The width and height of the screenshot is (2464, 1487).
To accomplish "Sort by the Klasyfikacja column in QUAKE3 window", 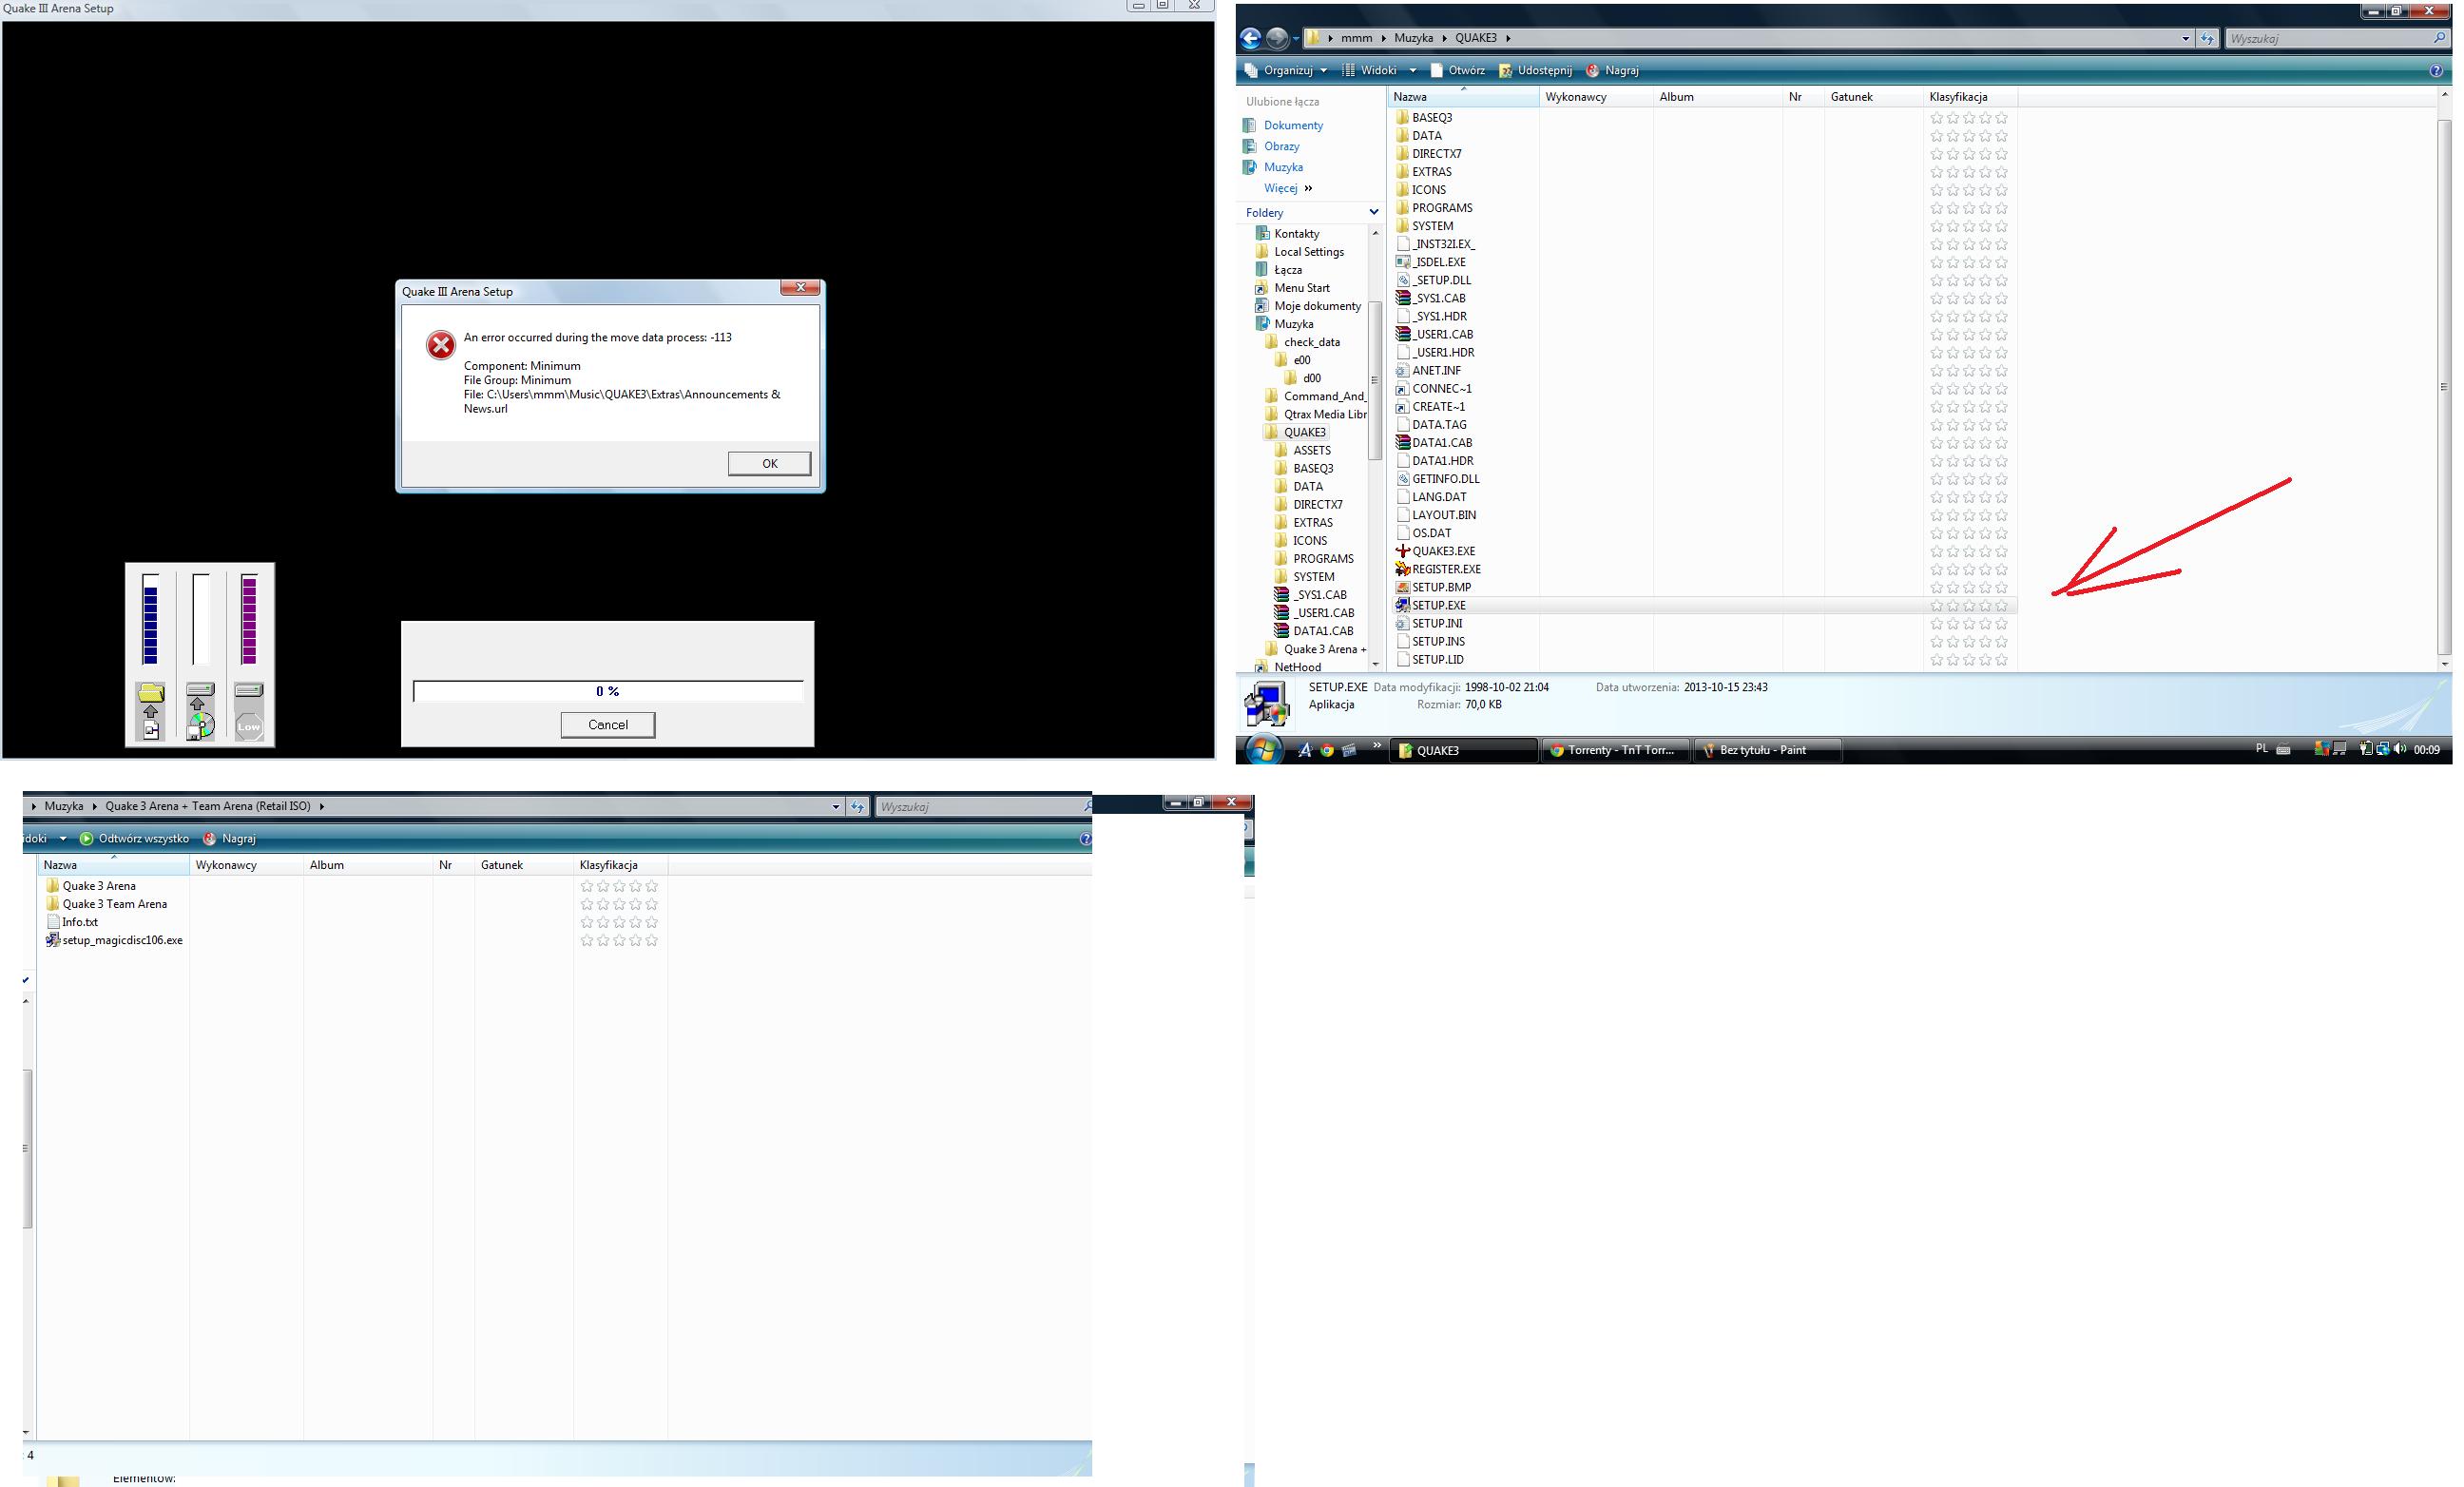I will click(1972, 97).
